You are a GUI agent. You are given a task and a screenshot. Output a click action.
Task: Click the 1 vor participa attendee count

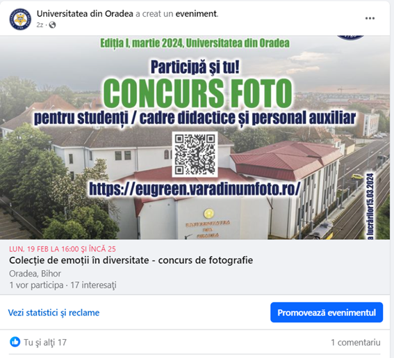(x=36, y=285)
